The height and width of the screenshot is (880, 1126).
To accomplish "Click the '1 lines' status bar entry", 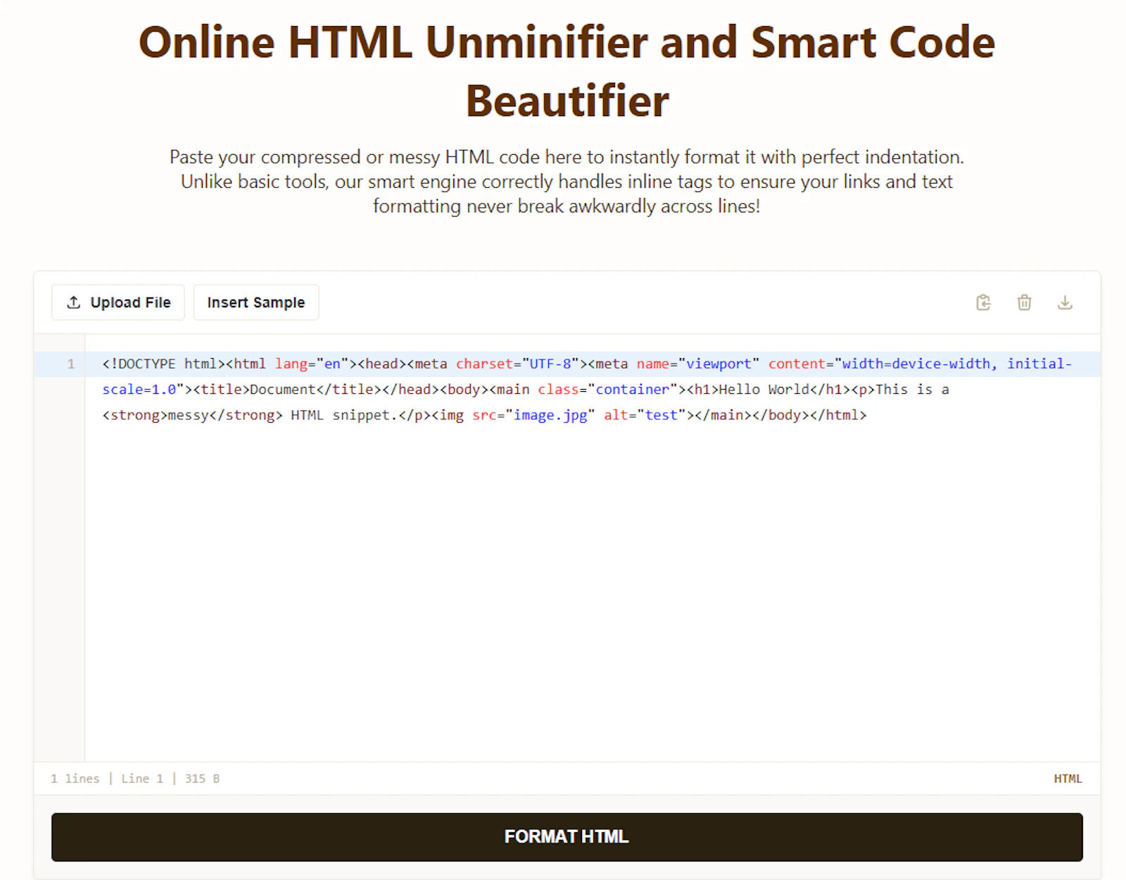I will tap(75, 779).
